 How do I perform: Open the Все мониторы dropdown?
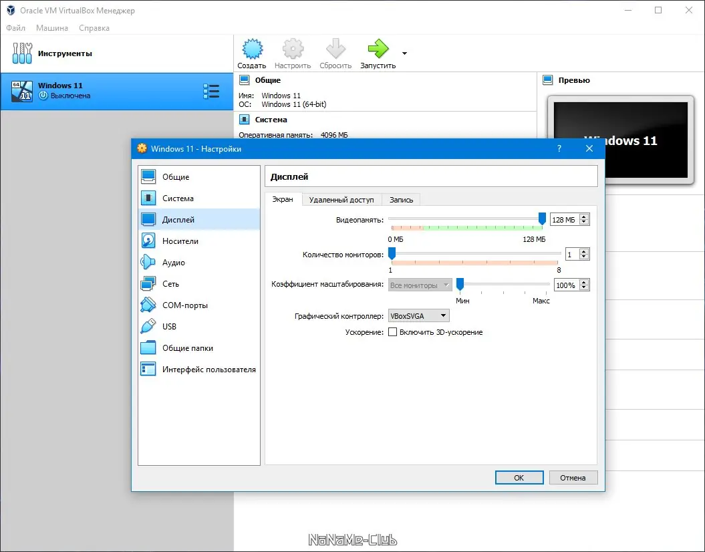[x=420, y=285]
